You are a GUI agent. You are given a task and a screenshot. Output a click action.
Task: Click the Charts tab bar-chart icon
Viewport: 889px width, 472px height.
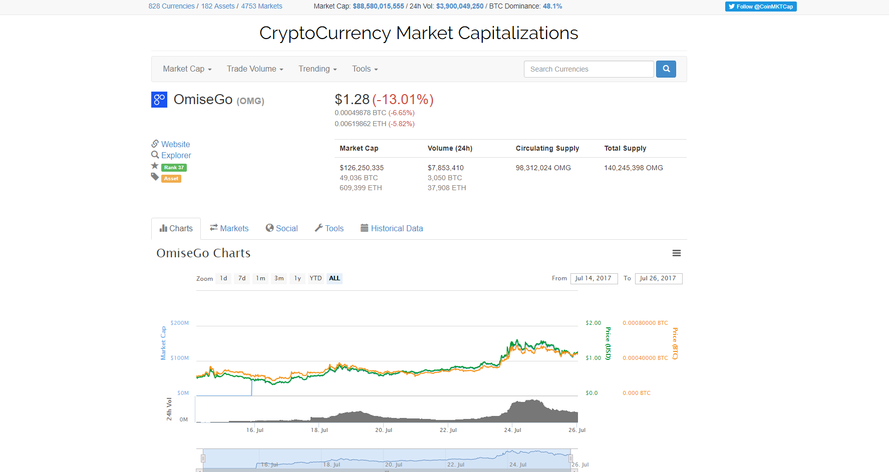[x=163, y=228]
